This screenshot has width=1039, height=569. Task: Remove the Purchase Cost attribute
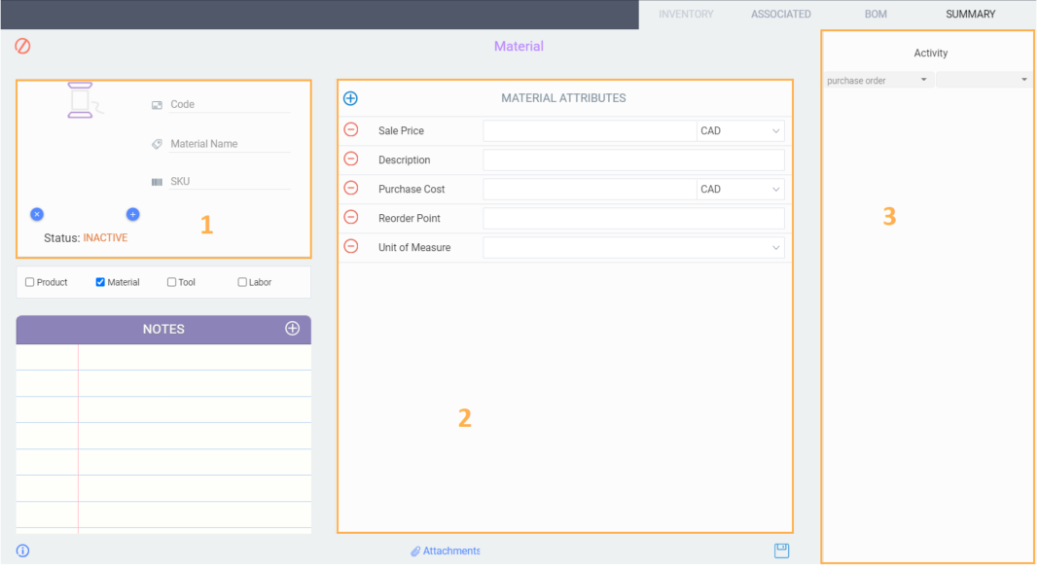click(x=351, y=188)
